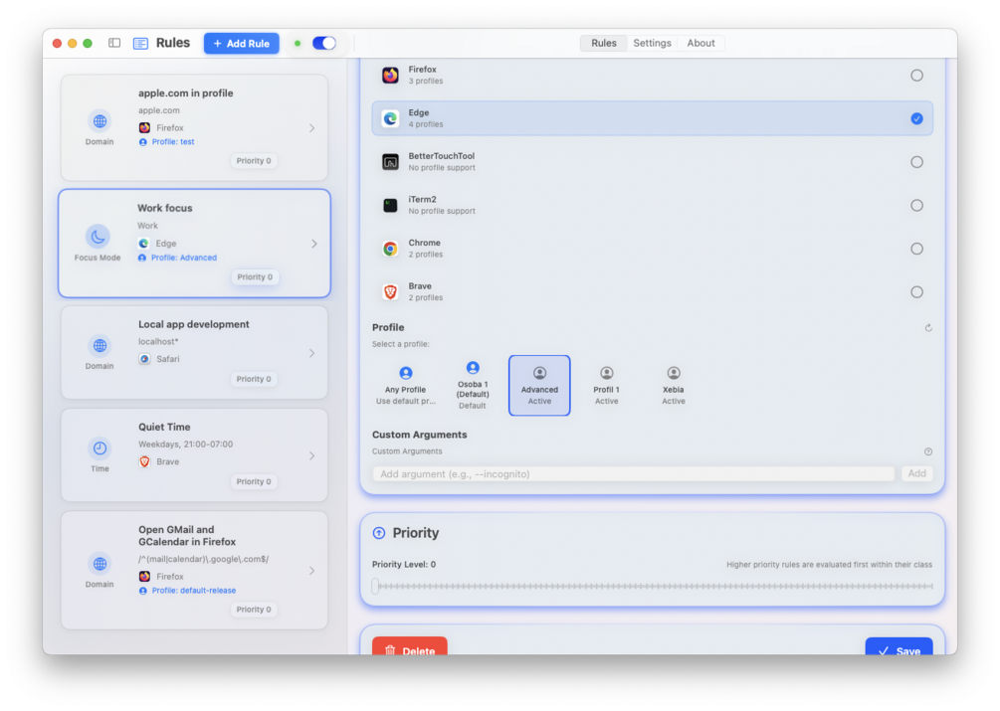The width and height of the screenshot is (1000, 711).
Task: Click the Focus Mode moon icon
Action: pyautogui.click(x=98, y=237)
